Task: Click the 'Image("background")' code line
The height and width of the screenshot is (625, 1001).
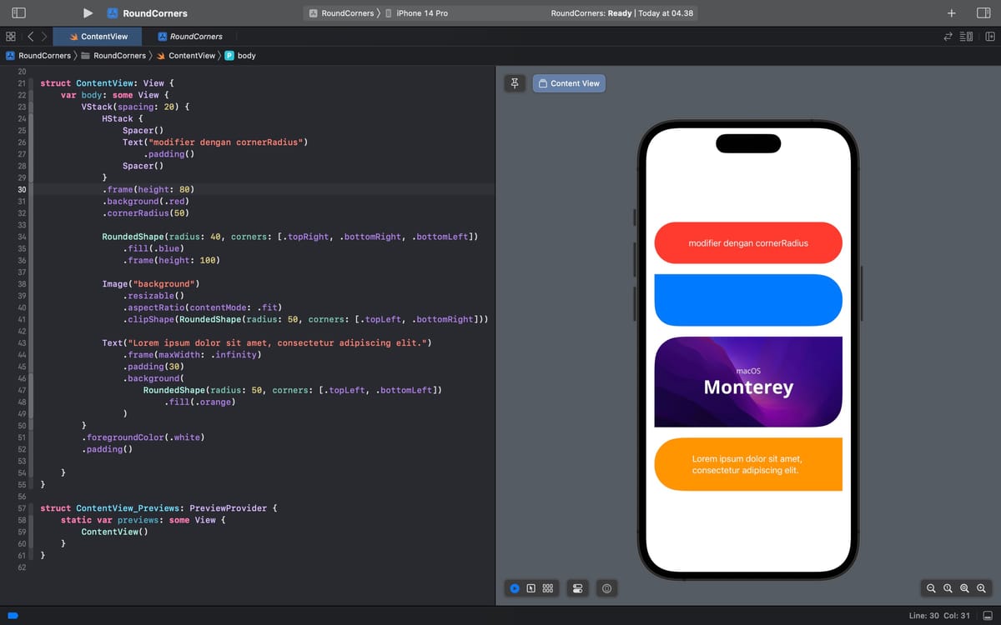Action: click(150, 283)
